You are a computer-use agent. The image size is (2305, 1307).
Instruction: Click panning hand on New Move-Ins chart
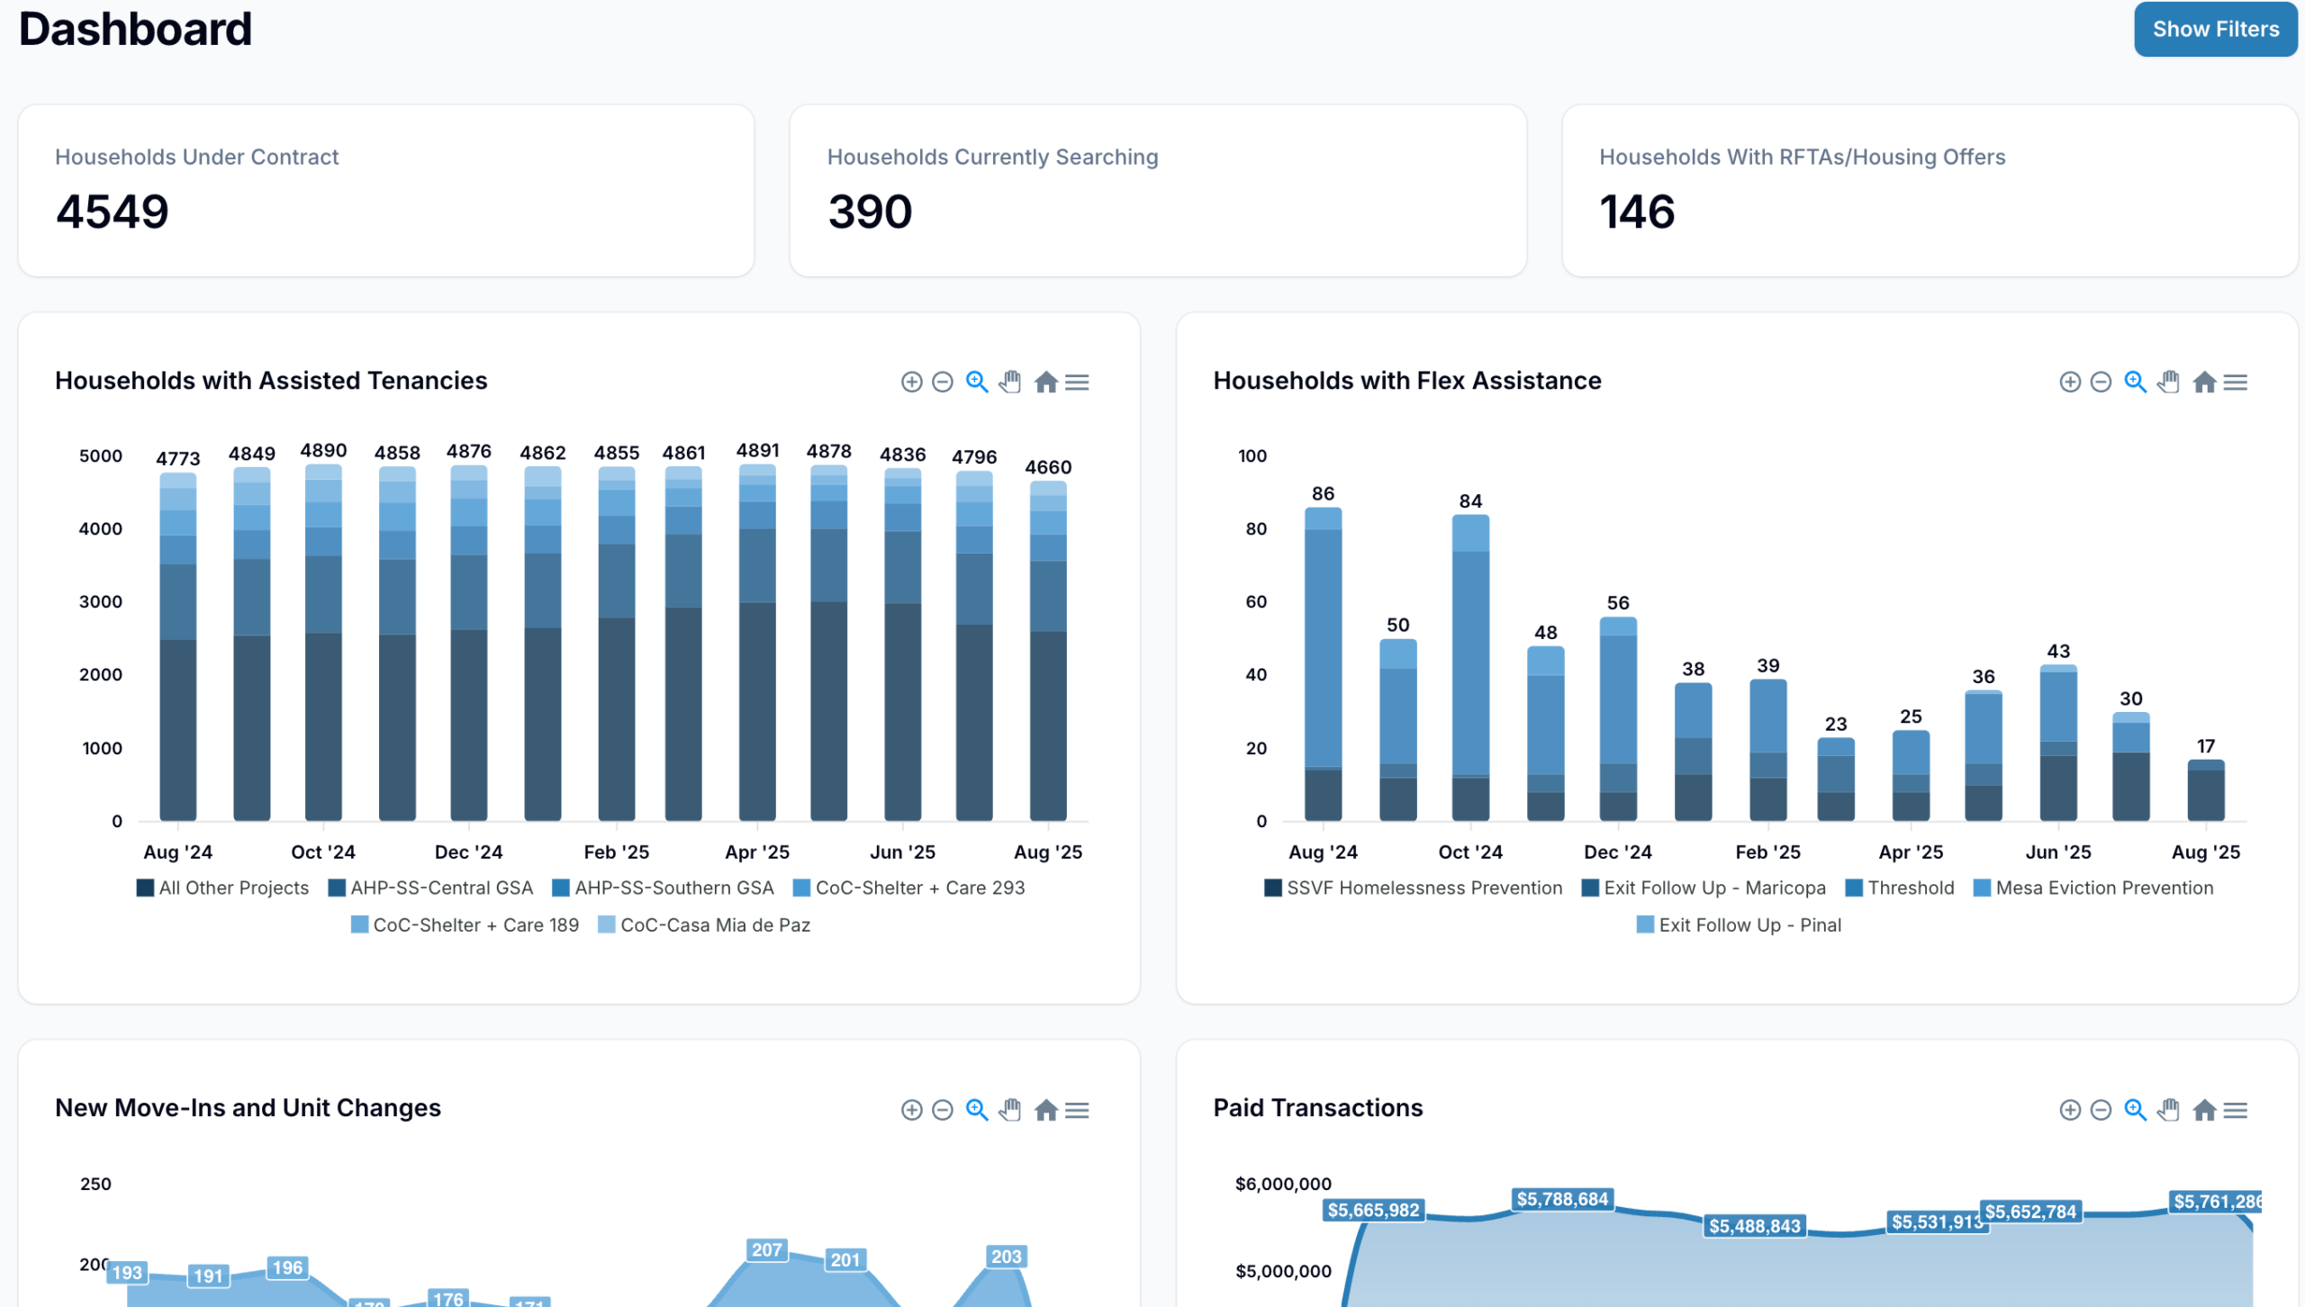[x=1010, y=1110]
